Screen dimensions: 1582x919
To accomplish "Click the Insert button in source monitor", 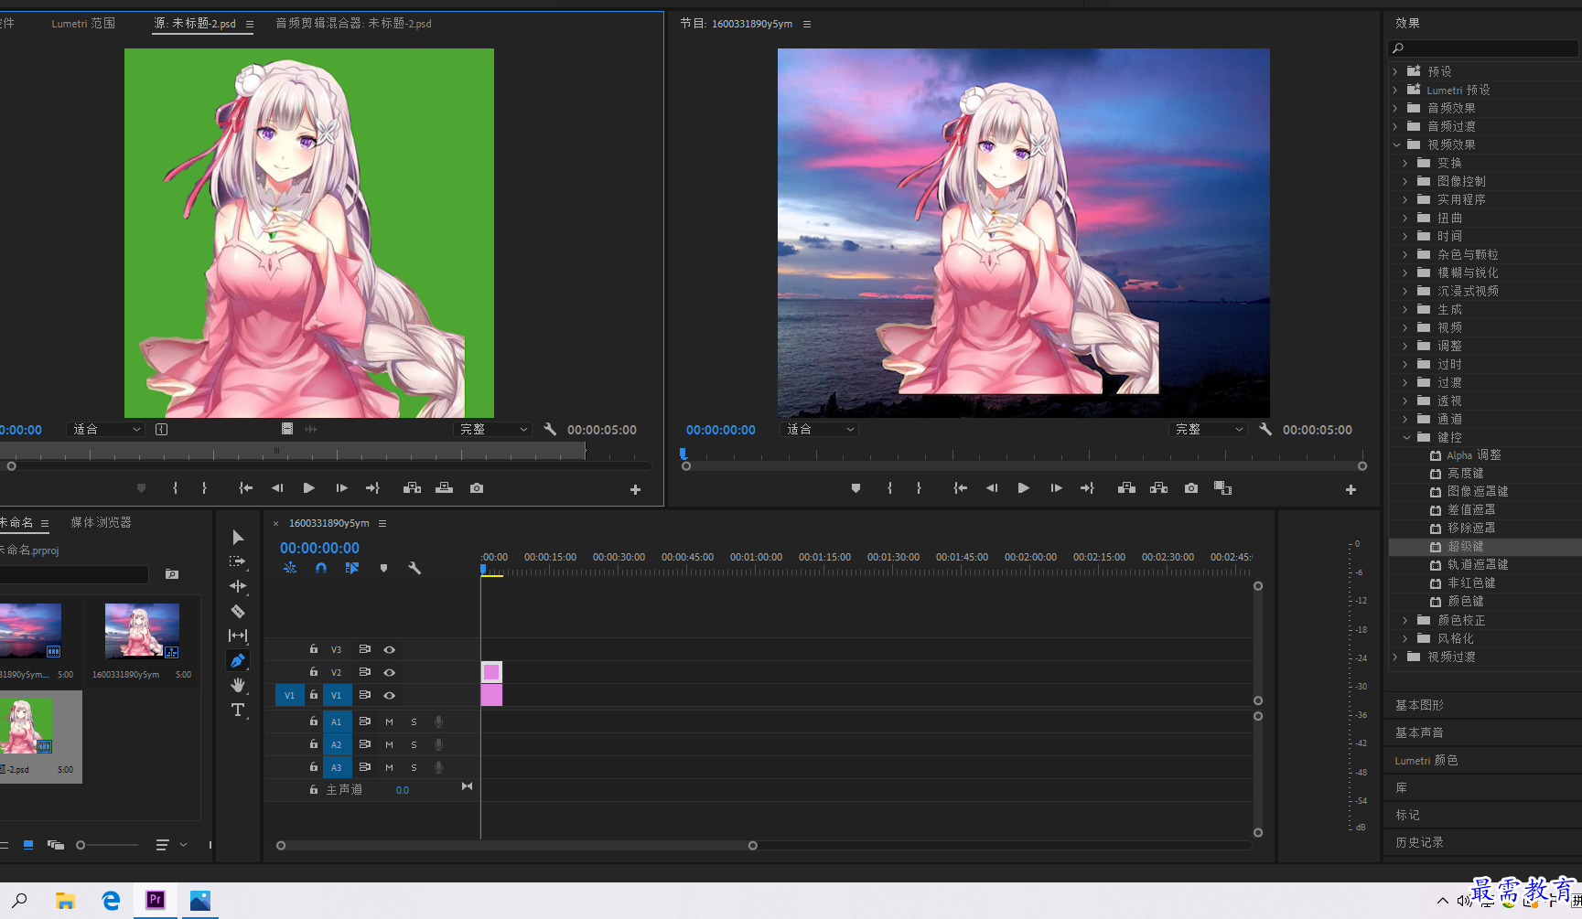I will (413, 488).
